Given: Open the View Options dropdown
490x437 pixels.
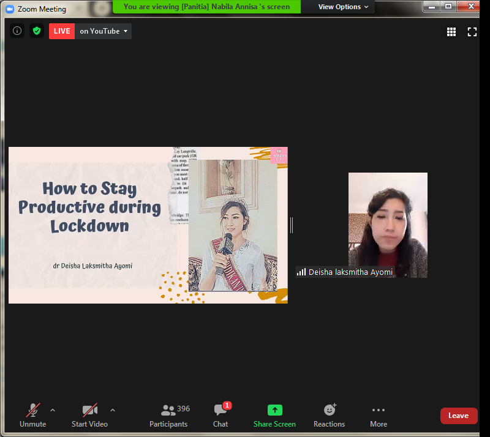Looking at the screenshot, I should (344, 7).
